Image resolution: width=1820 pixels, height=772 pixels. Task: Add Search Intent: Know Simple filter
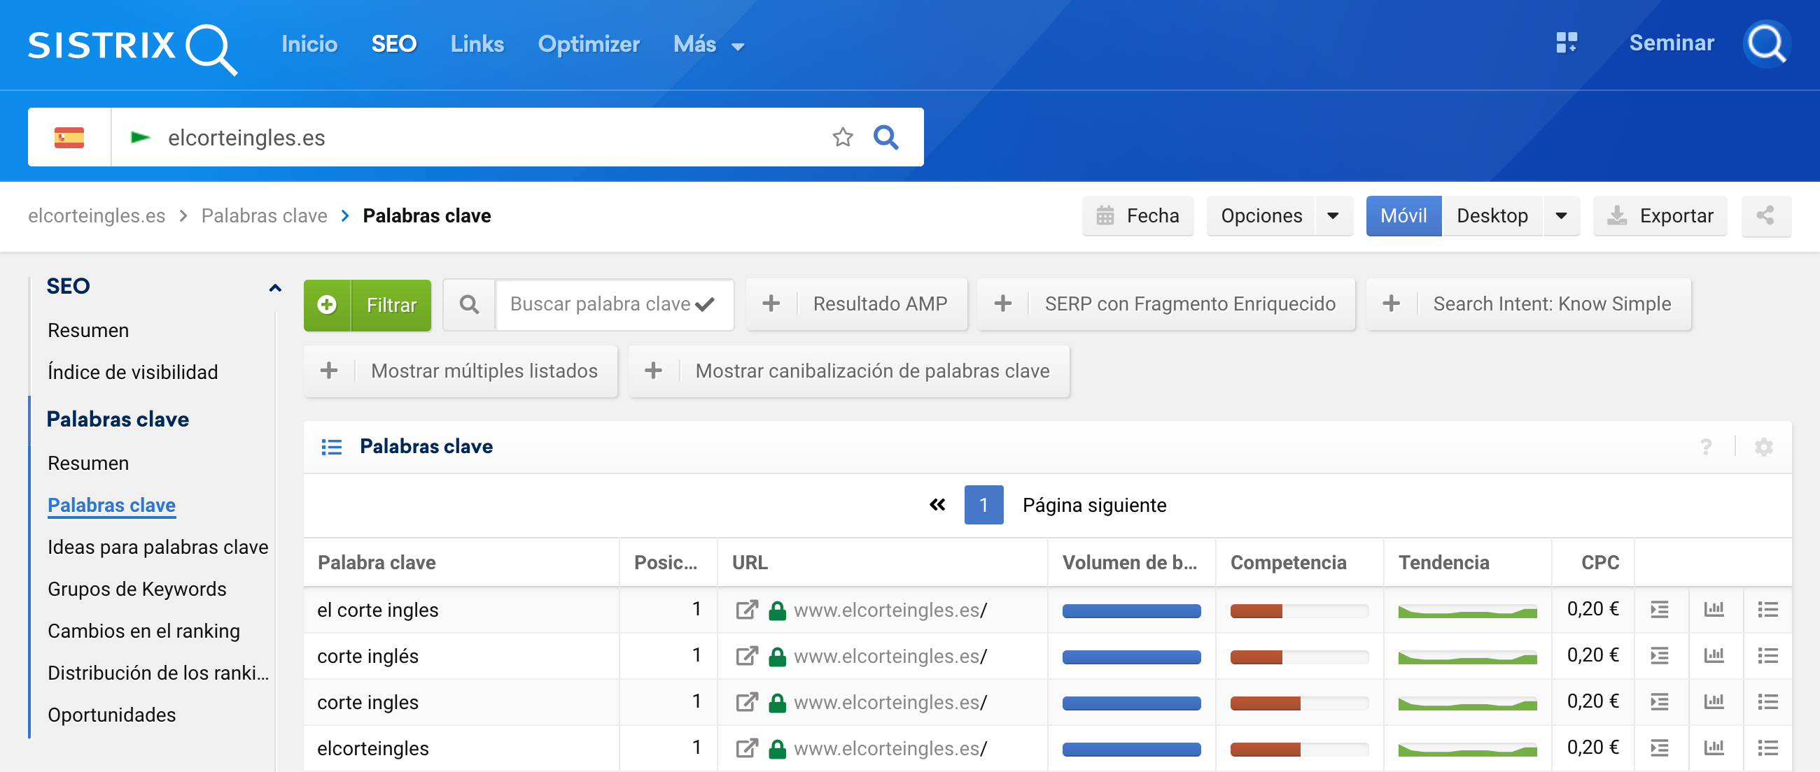coord(1529,304)
